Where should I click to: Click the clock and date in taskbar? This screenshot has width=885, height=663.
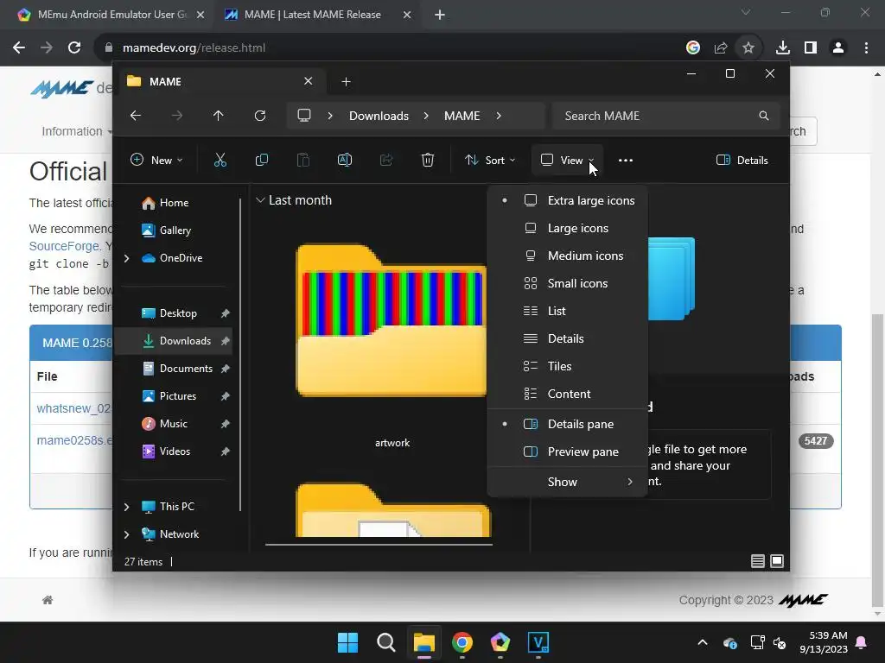click(824, 642)
